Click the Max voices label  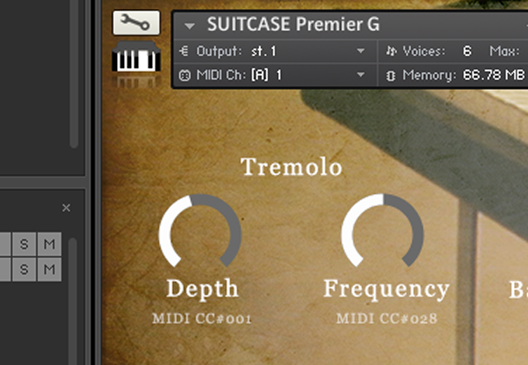click(x=504, y=51)
